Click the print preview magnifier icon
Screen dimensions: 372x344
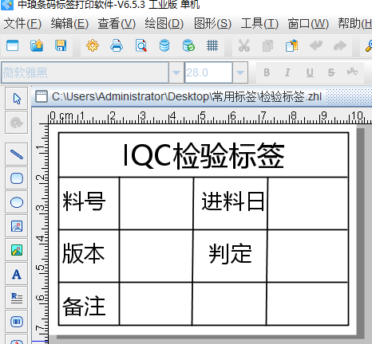coord(140,45)
